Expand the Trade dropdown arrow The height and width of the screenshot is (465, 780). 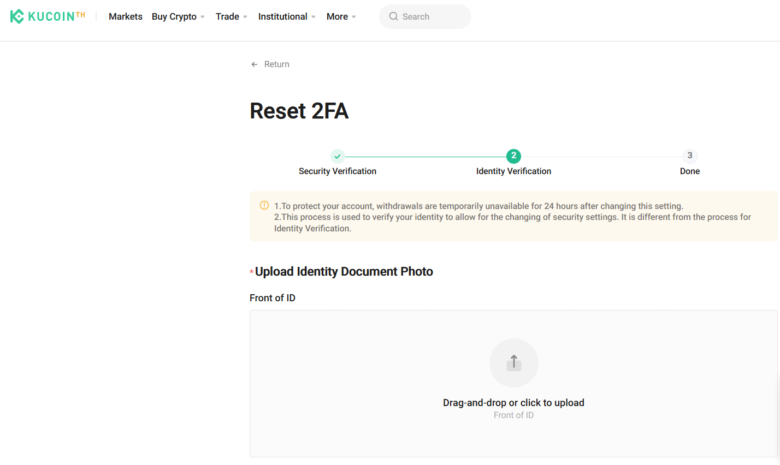(245, 17)
